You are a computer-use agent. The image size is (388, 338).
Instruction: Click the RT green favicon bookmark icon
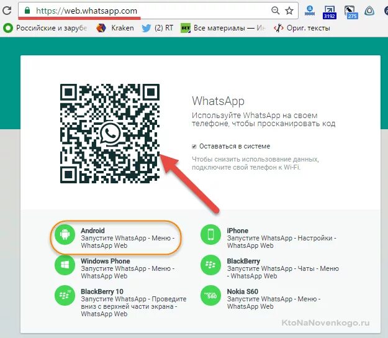pyautogui.click(x=186, y=28)
